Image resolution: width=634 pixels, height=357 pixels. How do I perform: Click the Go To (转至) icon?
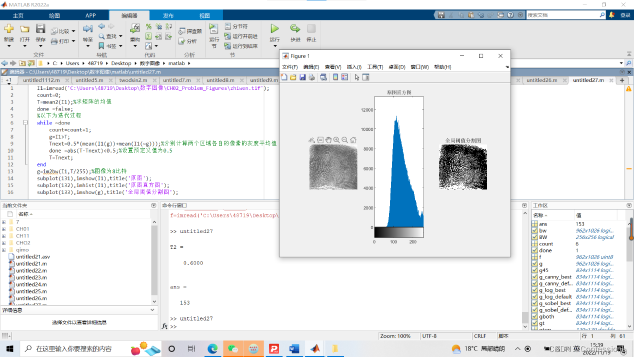tap(88, 29)
